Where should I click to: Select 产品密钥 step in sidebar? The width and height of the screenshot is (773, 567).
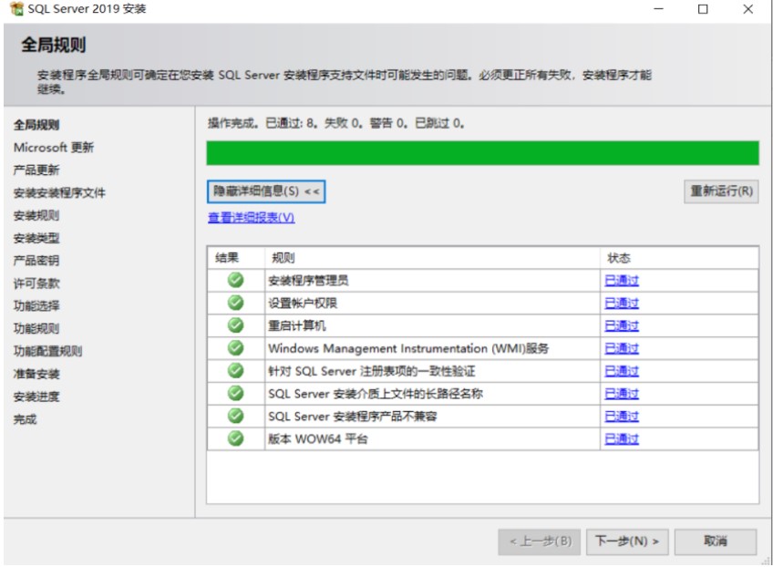[x=36, y=261]
